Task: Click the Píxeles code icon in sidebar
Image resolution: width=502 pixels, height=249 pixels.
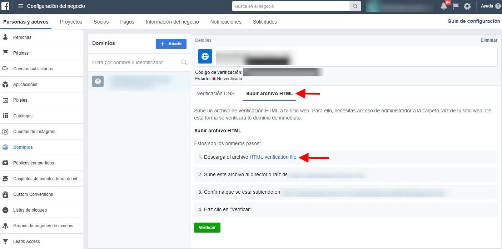Action: coord(5,100)
